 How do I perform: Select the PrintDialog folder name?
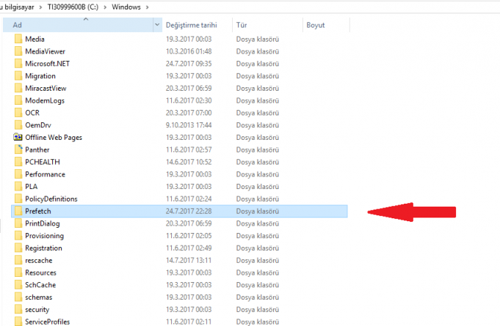click(43, 223)
